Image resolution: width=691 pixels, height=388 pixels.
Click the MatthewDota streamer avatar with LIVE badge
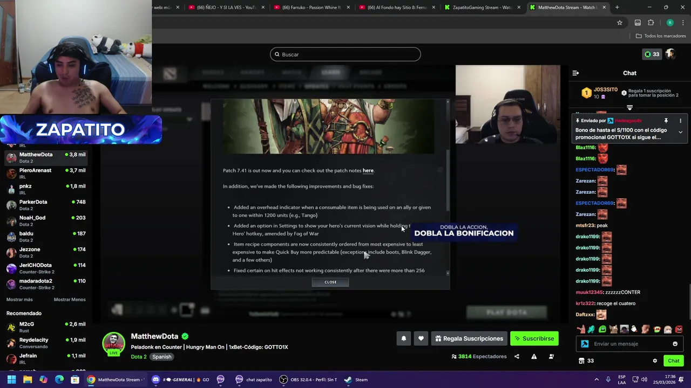[x=113, y=345]
